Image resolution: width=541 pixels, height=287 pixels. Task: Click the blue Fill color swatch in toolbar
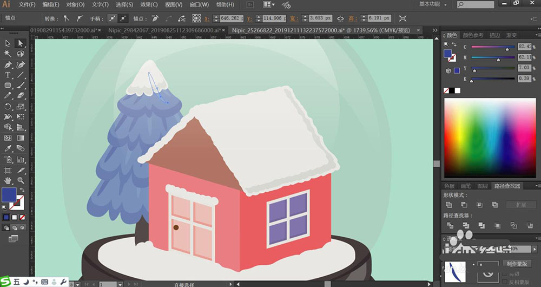click(9, 195)
